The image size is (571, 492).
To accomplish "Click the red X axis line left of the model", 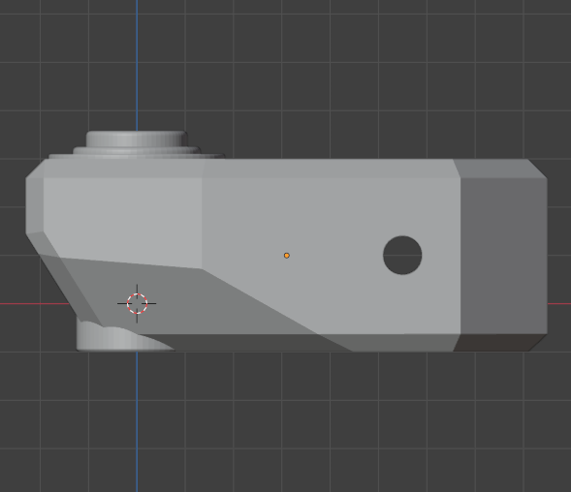I will [35, 303].
